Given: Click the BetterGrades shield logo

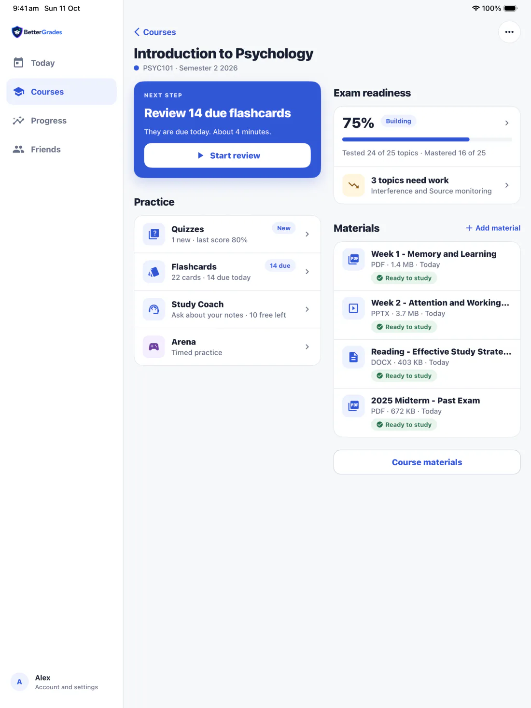Looking at the screenshot, I should point(17,32).
